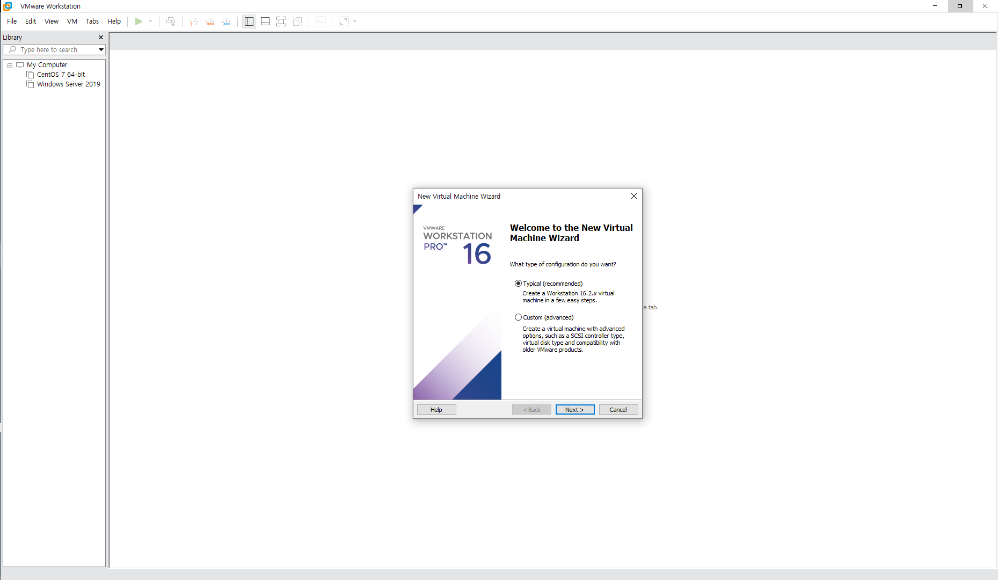Select the Windows Server 2019 VM
This screenshot has height=580, width=998.
coord(69,84)
